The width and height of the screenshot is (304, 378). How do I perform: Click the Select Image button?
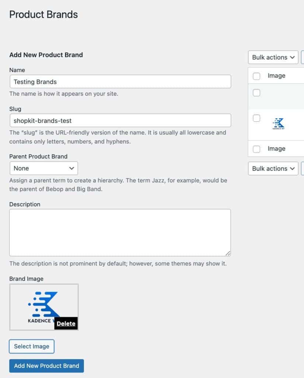point(32,346)
